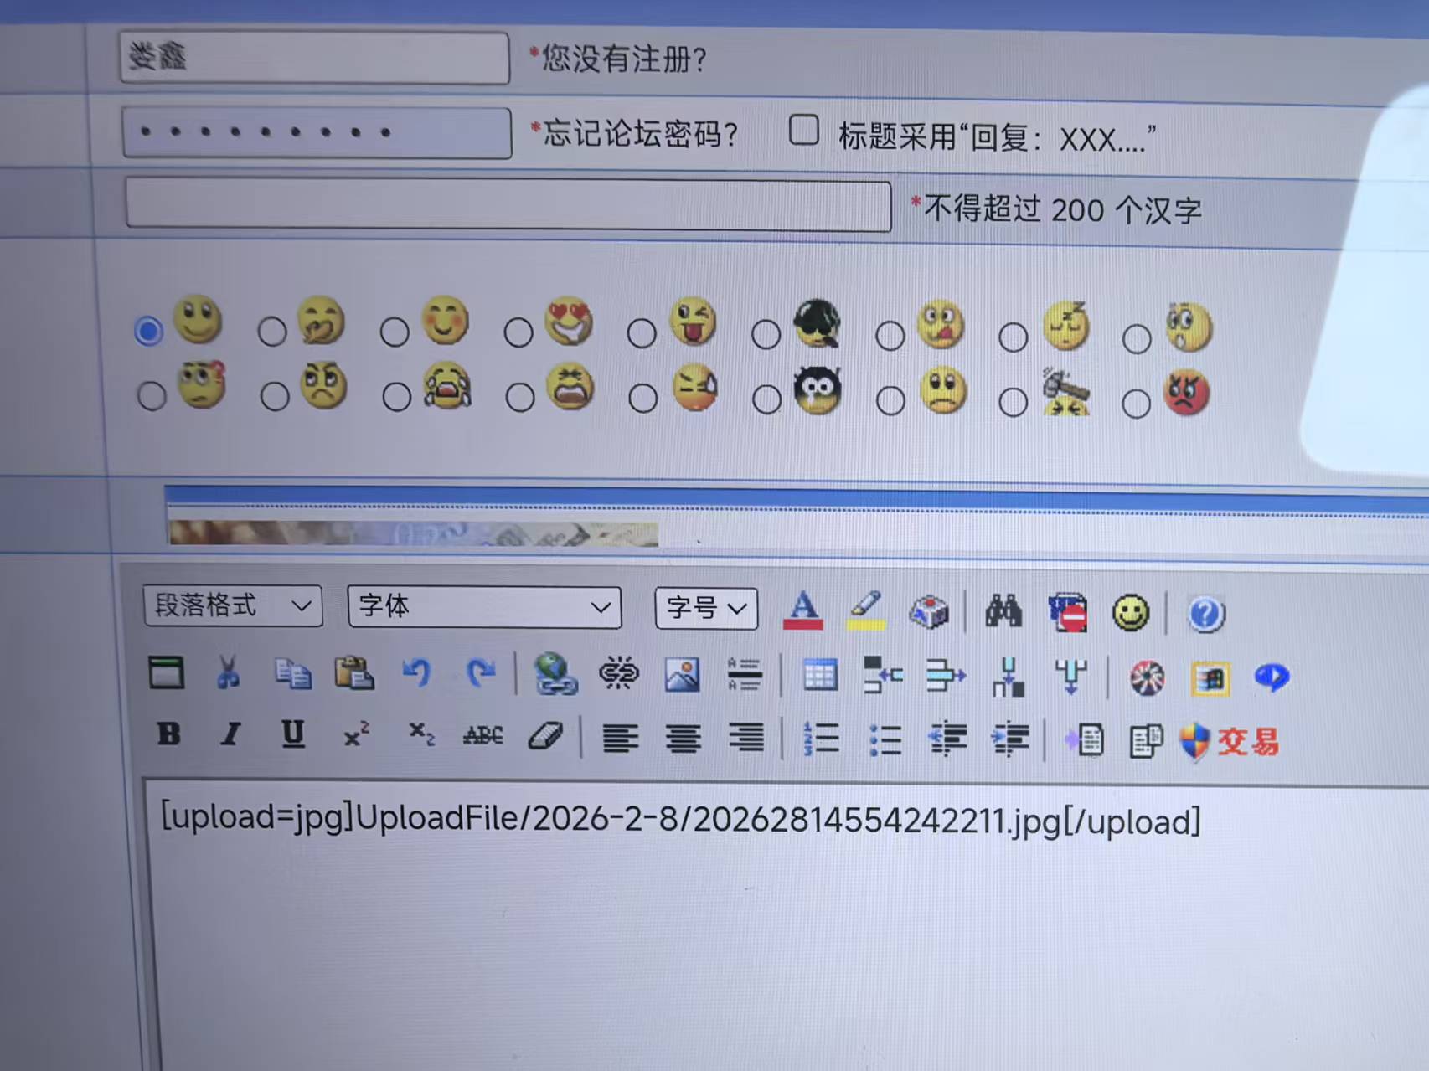Select the insert image icon
The width and height of the screenshot is (1429, 1071).
[x=684, y=674]
